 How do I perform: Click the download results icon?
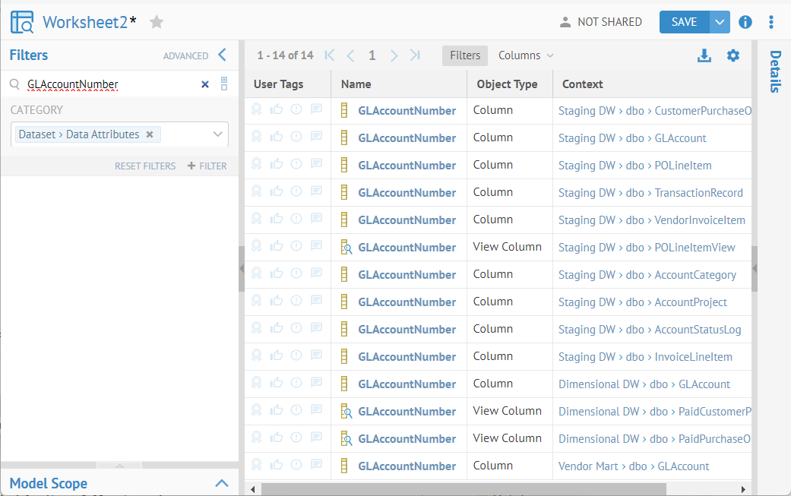tap(704, 55)
